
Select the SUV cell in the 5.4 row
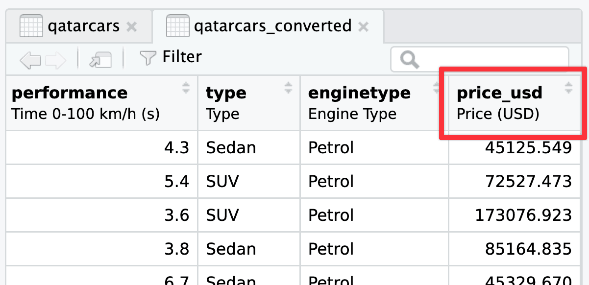[222, 182]
